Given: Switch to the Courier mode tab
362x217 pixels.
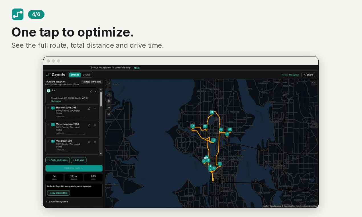Looking at the screenshot, I should 87,75.
